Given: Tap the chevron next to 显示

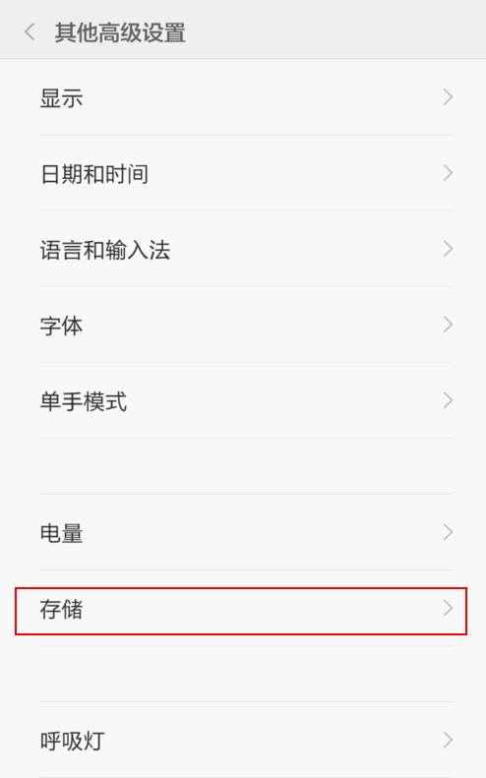Looking at the screenshot, I should coord(448,97).
